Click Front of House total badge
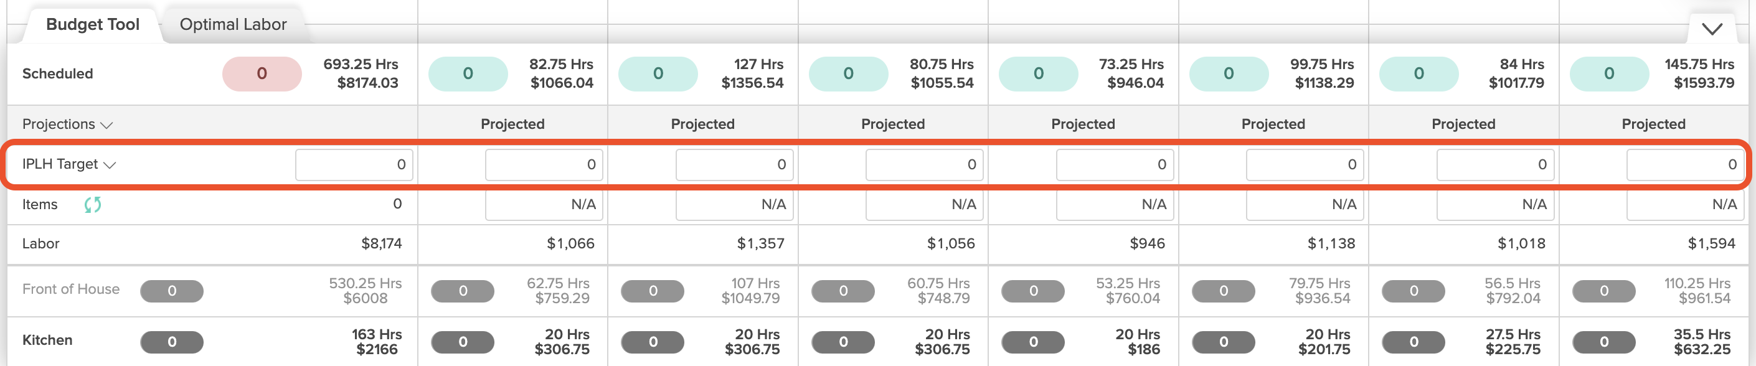Image resolution: width=1756 pixels, height=366 pixels. [x=172, y=291]
